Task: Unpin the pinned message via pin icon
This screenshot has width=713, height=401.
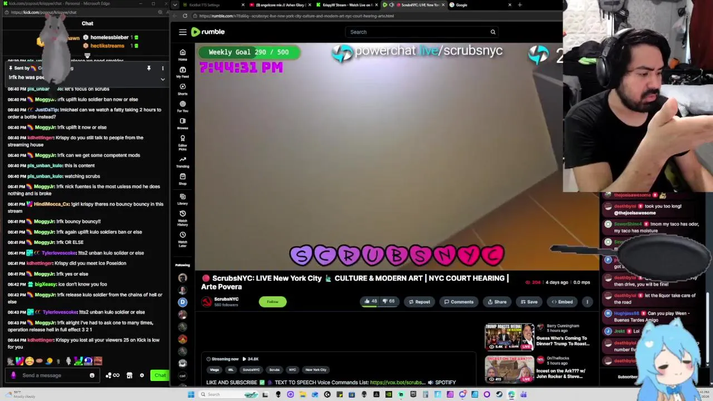Action: (149, 68)
